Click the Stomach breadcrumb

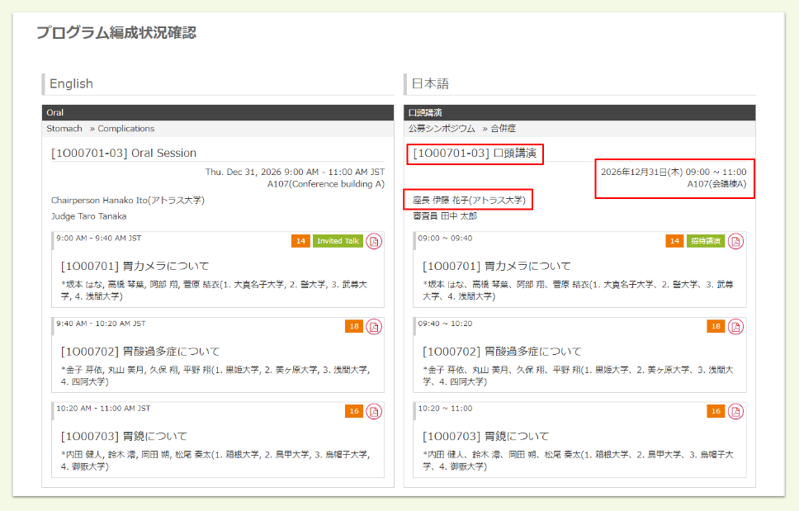pyautogui.click(x=64, y=129)
